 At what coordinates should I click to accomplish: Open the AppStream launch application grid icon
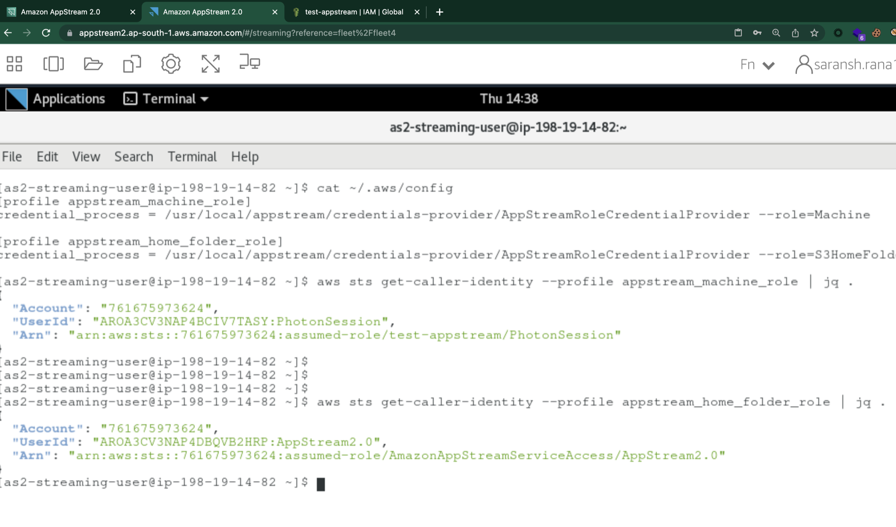tap(15, 64)
